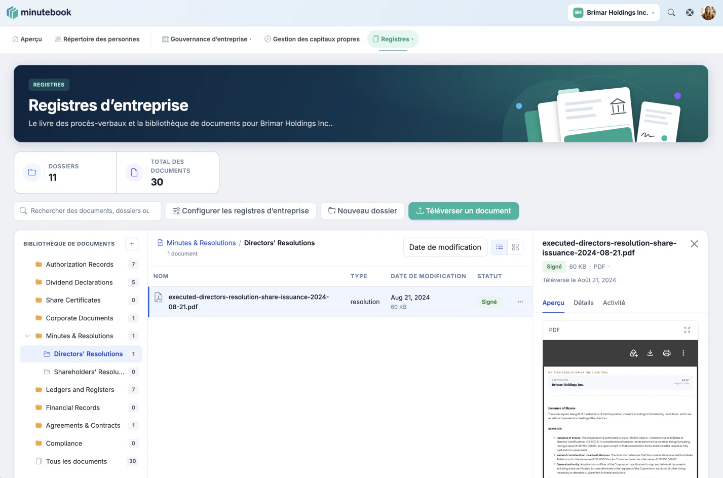Screen dimensions: 723x478
Task: Open Répertoire des personnes
Action: tap(97, 39)
